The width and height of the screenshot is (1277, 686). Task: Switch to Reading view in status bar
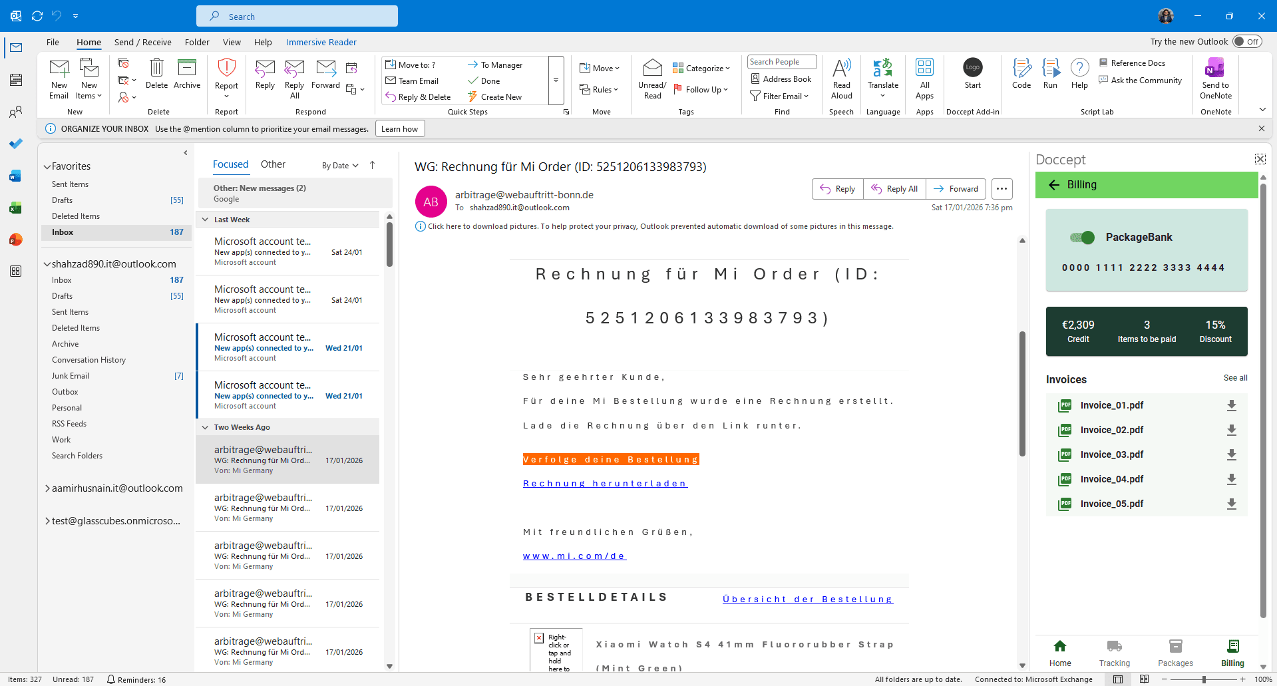1144,679
